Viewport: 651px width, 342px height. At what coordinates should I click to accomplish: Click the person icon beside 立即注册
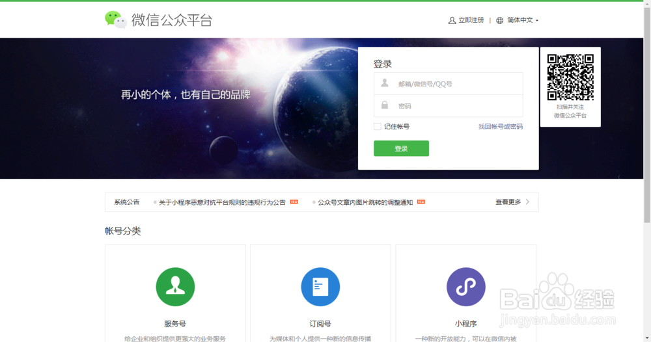(x=452, y=20)
